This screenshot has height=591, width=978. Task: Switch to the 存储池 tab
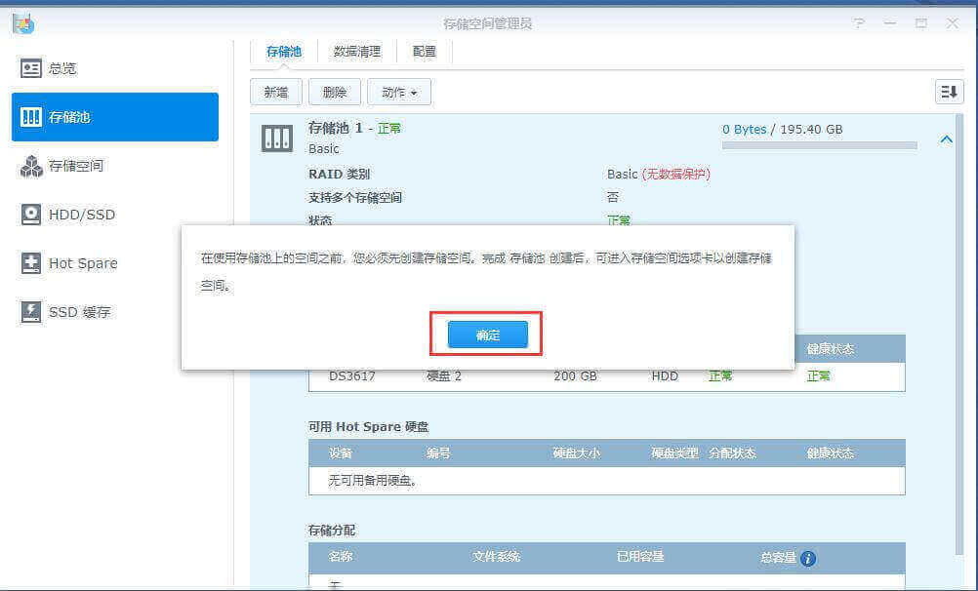coord(284,51)
